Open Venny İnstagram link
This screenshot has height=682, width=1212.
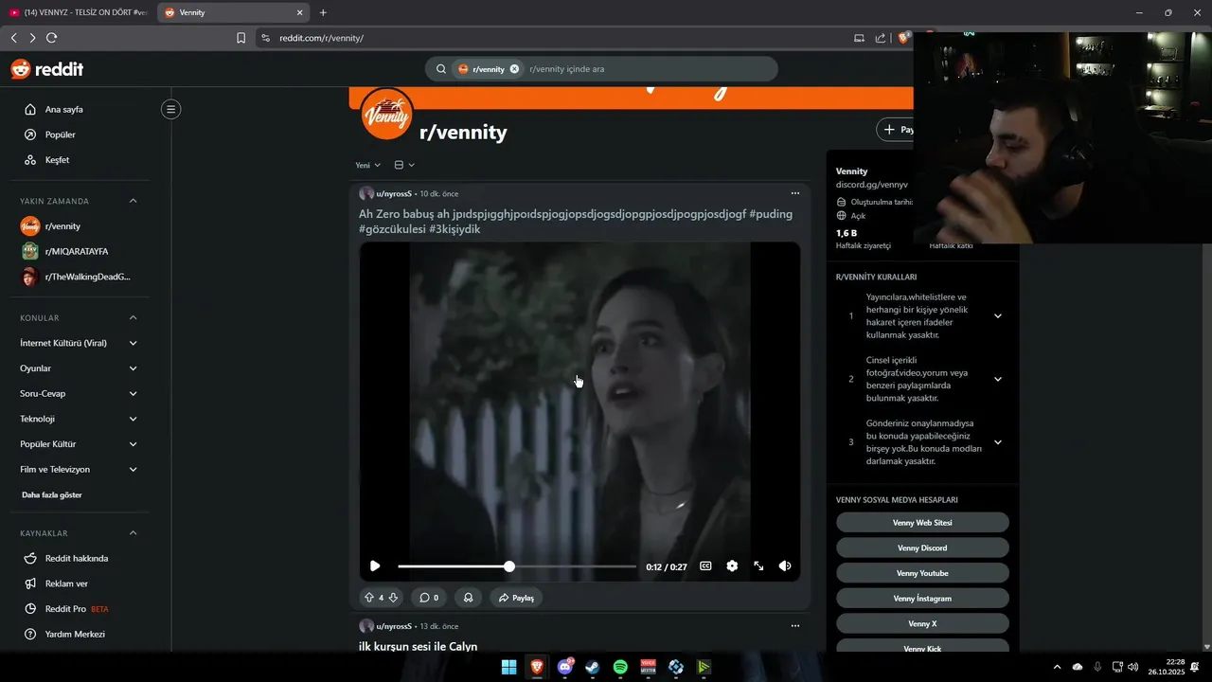pyautogui.click(x=922, y=599)
